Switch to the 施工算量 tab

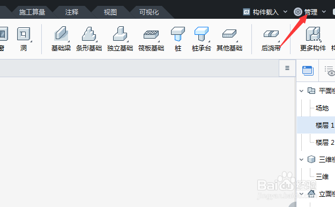(32, 12)
